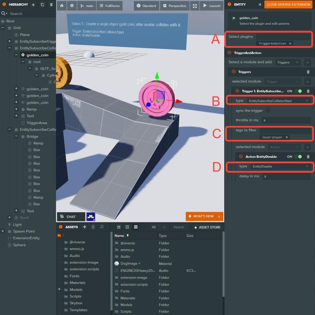The image size is (315, 315).
Task: Add new entity in Hierarchy panel
Action: tap(33, 5)
